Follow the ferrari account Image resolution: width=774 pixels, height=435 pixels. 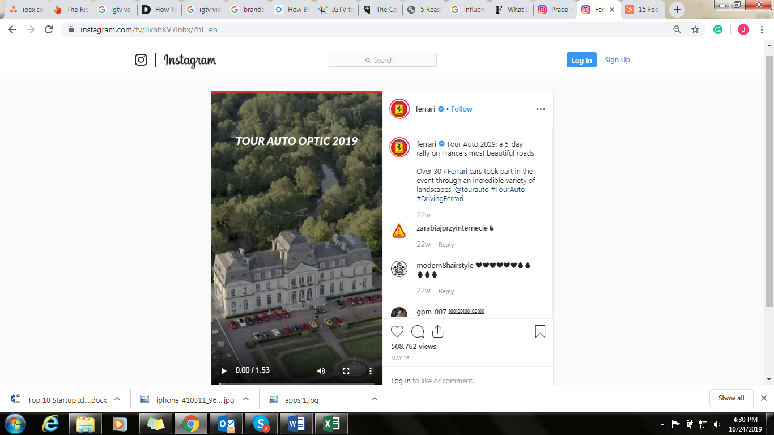pyautogui.click(x=461, y=109)
